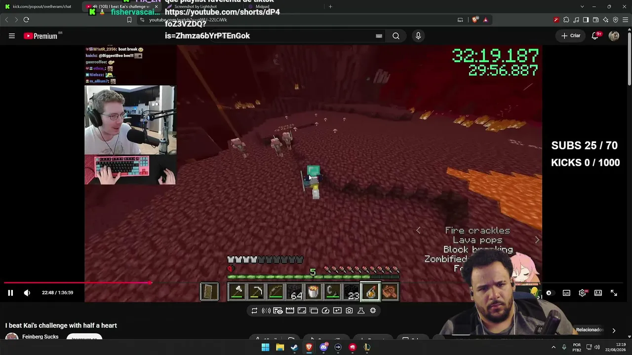
Task: Open the Feinberg Sucks channel link
Action: tap(40, 337)
